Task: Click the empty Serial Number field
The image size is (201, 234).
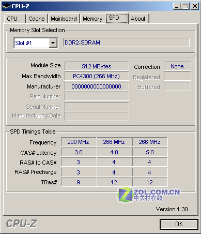Action: [x=97, y=107]
